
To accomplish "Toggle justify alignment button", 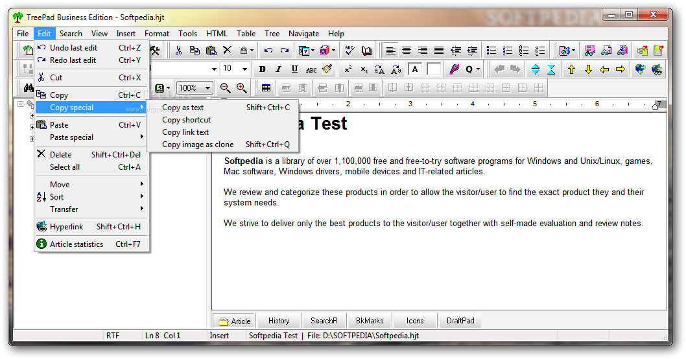I will (439, 51).
